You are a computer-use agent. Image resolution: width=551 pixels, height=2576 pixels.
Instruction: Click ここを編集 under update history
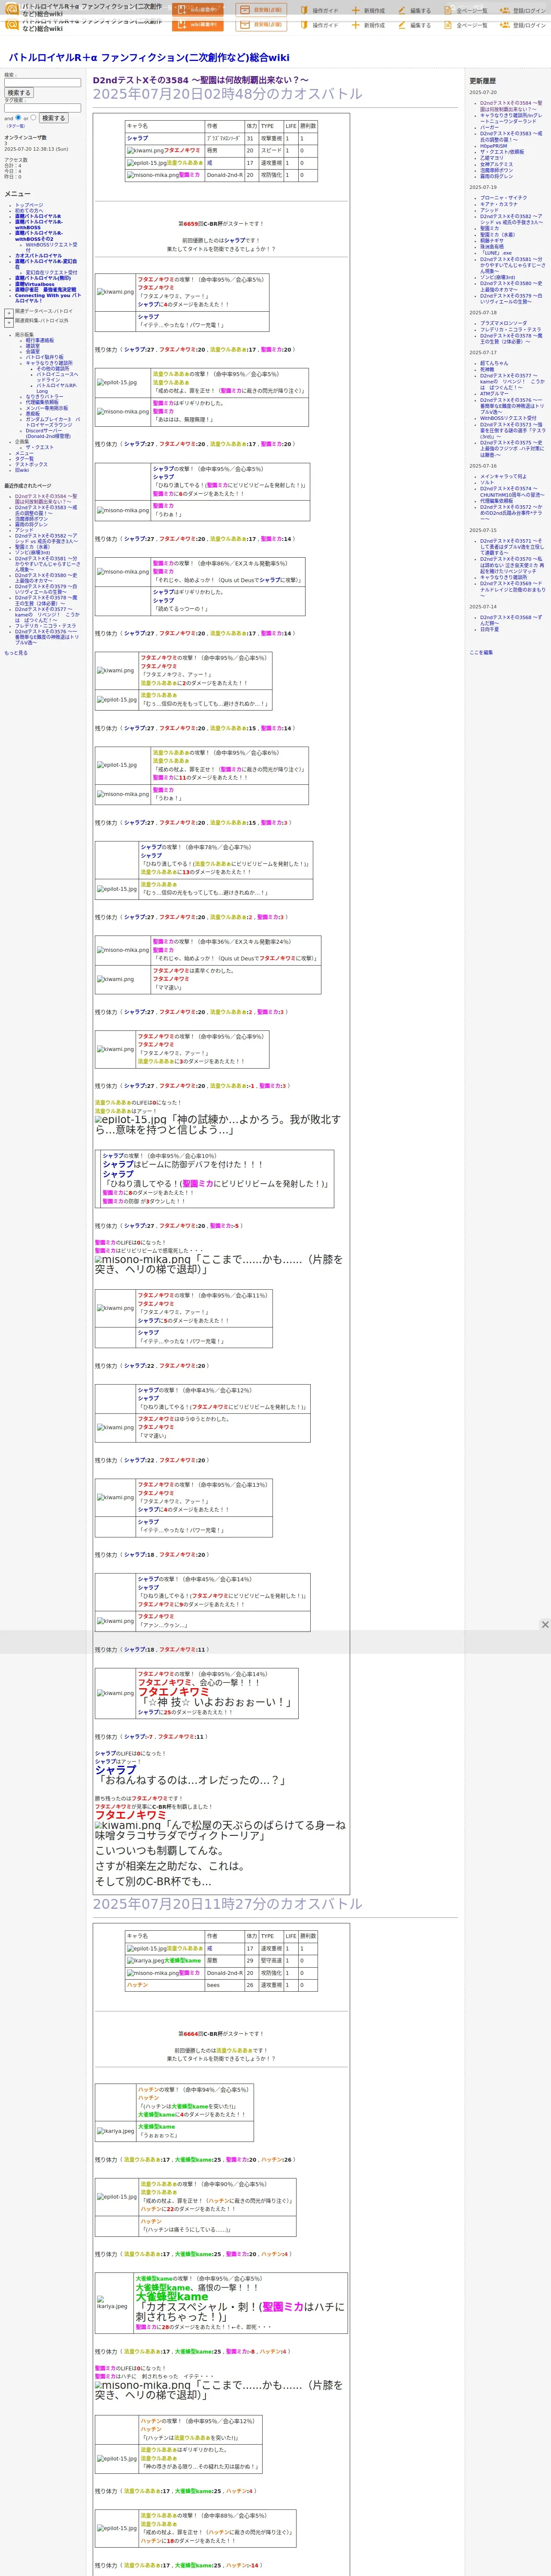(481, 652)
